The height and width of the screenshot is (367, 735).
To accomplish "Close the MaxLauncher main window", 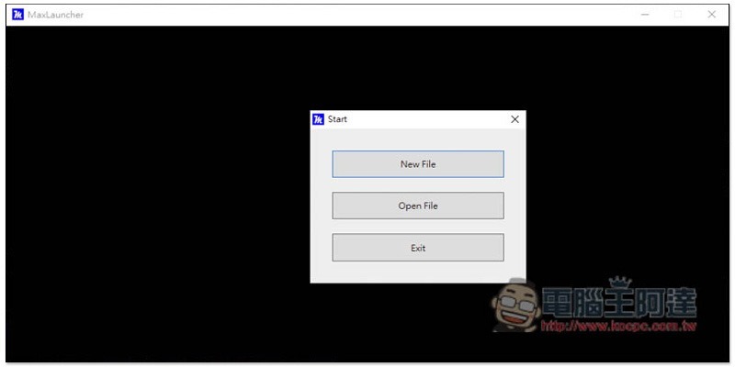I will pos(711,15).
